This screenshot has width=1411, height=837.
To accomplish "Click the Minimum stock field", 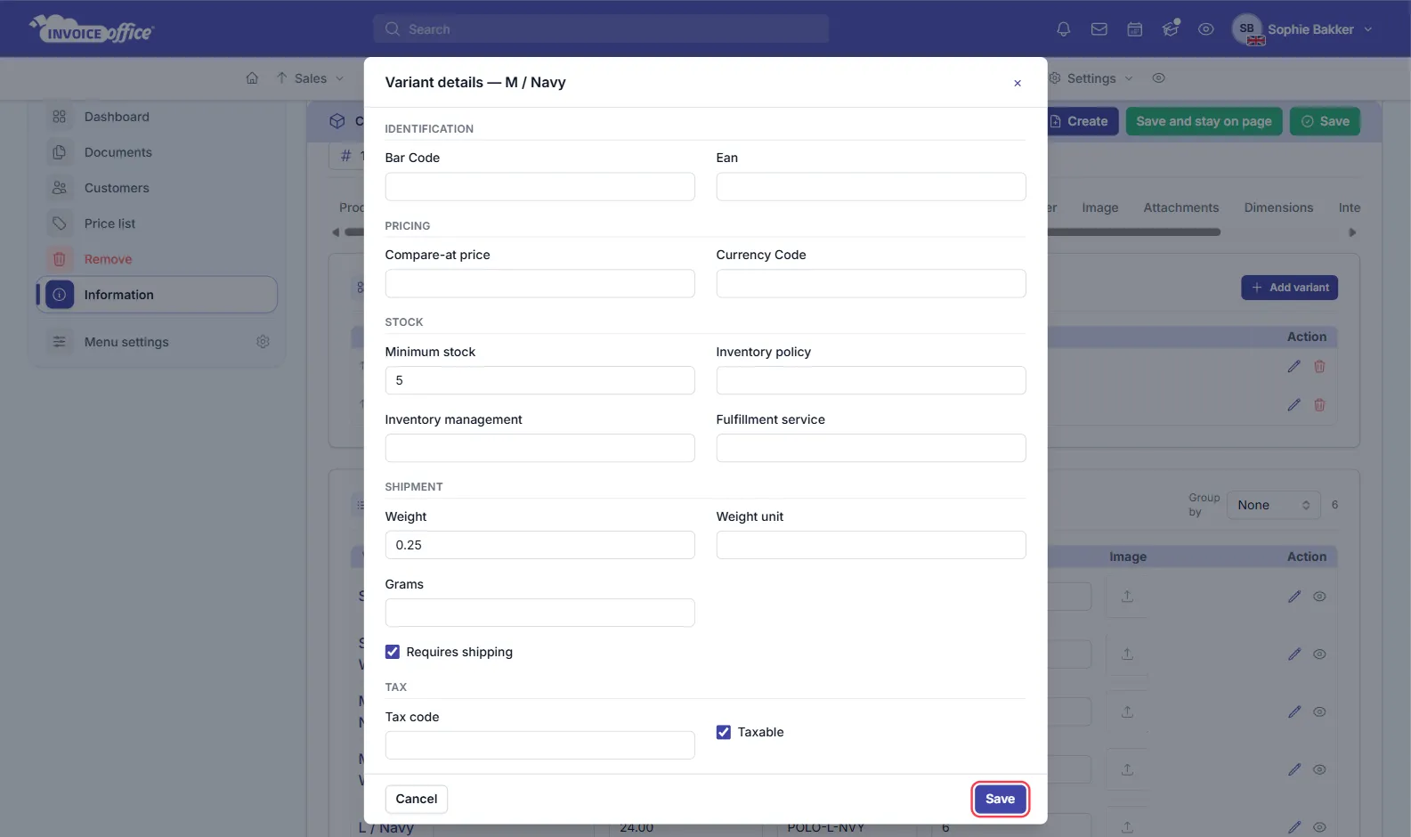I will tap(539, 380).
